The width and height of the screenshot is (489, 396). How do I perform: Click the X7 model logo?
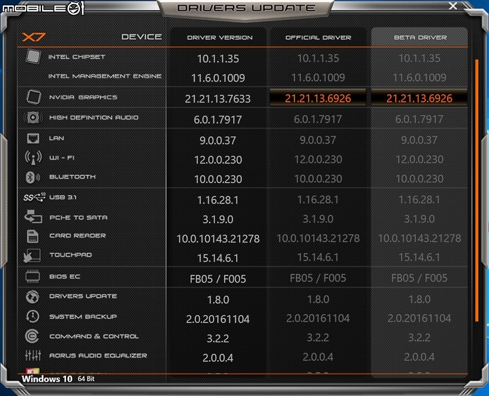pos(34,37)
